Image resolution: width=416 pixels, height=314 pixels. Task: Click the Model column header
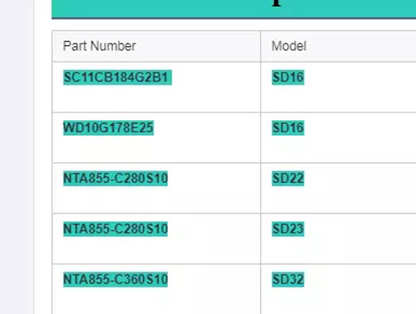(x=288, y=46)
